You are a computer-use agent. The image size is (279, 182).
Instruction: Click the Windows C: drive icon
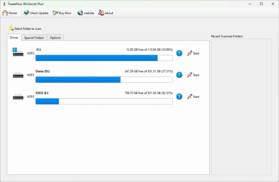(18, 52)
